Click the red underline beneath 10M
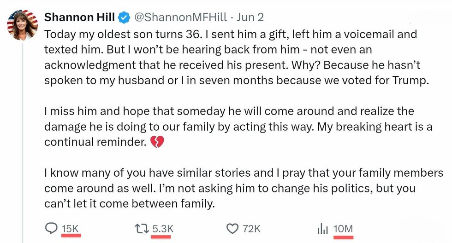This screenshot has height=243, width=452. click(343, 237)
